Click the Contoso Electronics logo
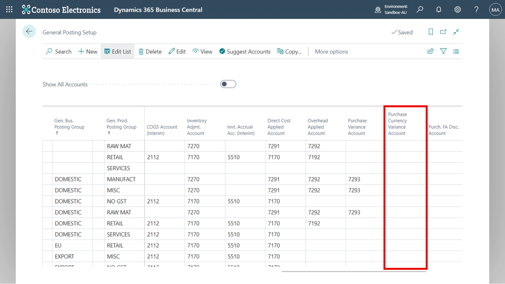The height and width of the screenshot is (284, 505). point(61,9)
